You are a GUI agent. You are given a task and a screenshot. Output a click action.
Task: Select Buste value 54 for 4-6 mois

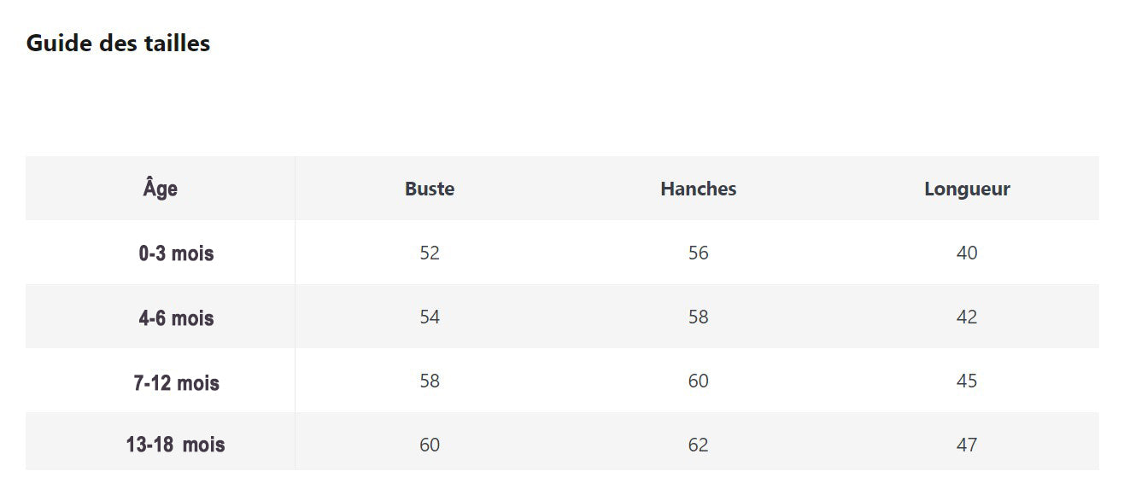(x=430, y=317)
